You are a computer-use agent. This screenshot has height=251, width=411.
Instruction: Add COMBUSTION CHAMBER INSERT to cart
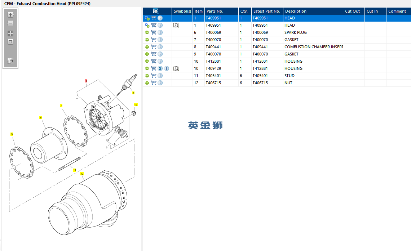154,47
